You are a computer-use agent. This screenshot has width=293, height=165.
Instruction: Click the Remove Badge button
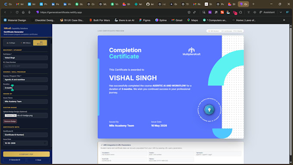click(10, 121)
